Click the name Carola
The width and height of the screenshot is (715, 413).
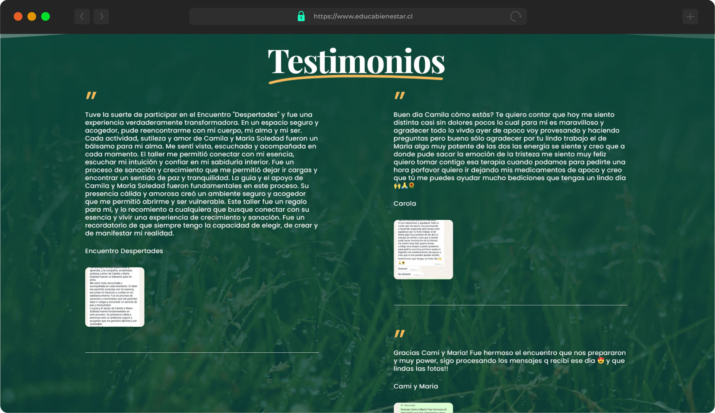coord(405,204)
